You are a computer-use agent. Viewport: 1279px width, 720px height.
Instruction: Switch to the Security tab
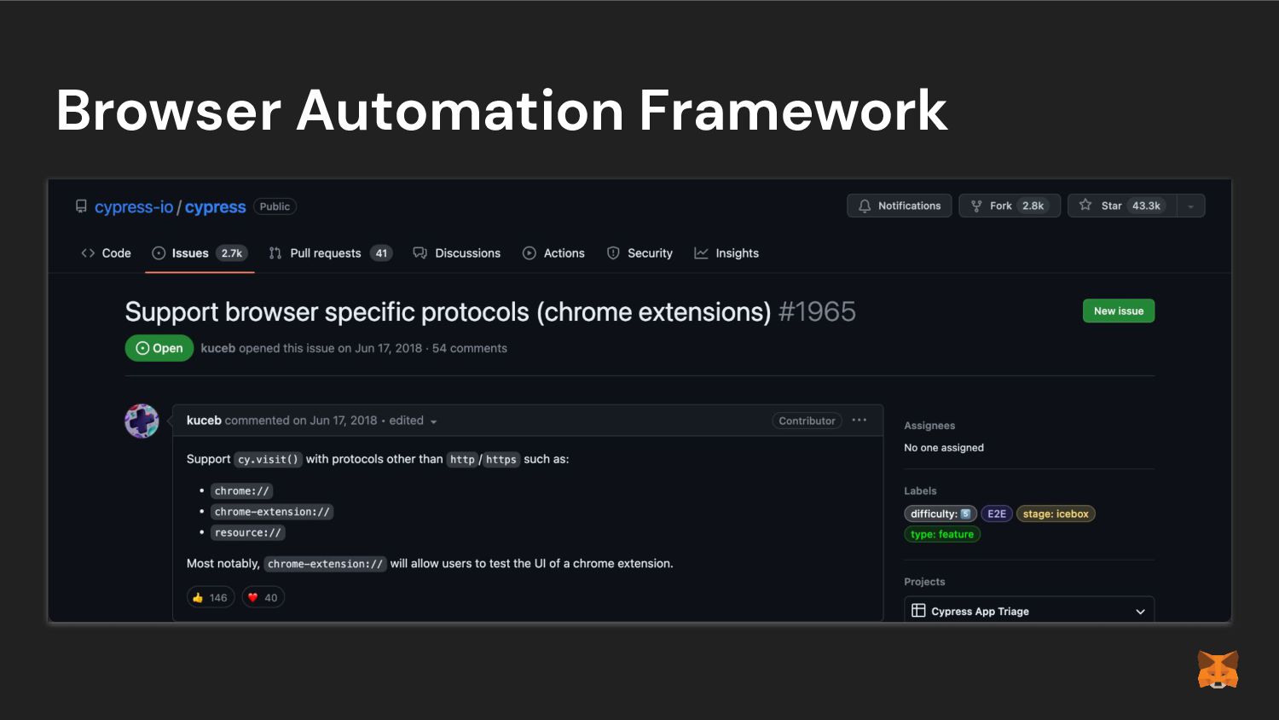(x=639, y=253)
